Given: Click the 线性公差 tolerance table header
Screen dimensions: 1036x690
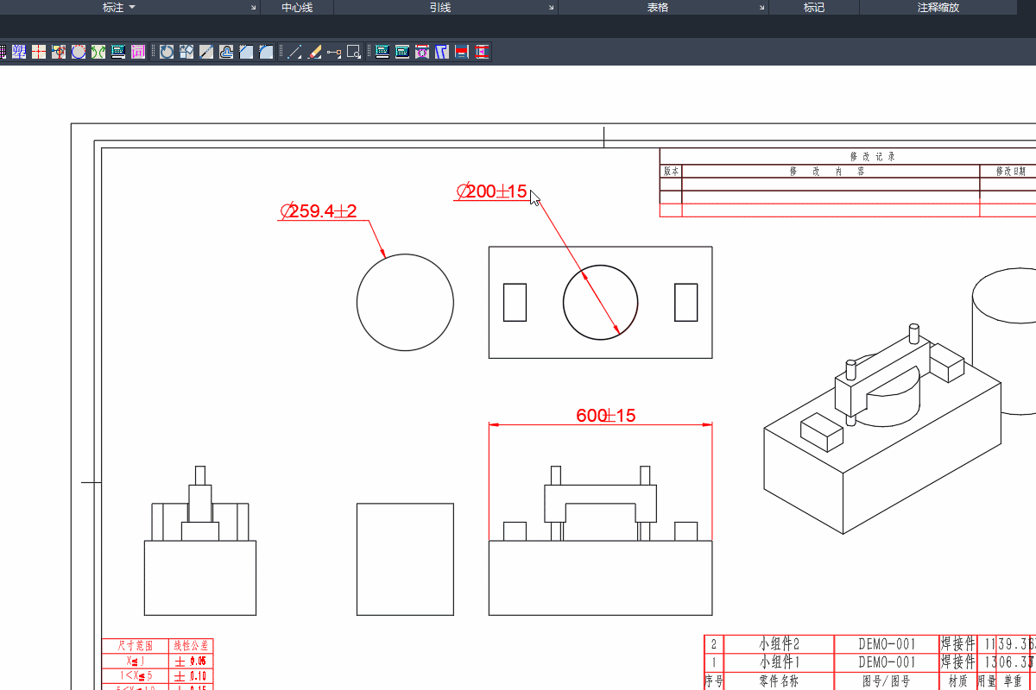Looking at the screenshot, I should pyautogui.click(x=191, y=646).
